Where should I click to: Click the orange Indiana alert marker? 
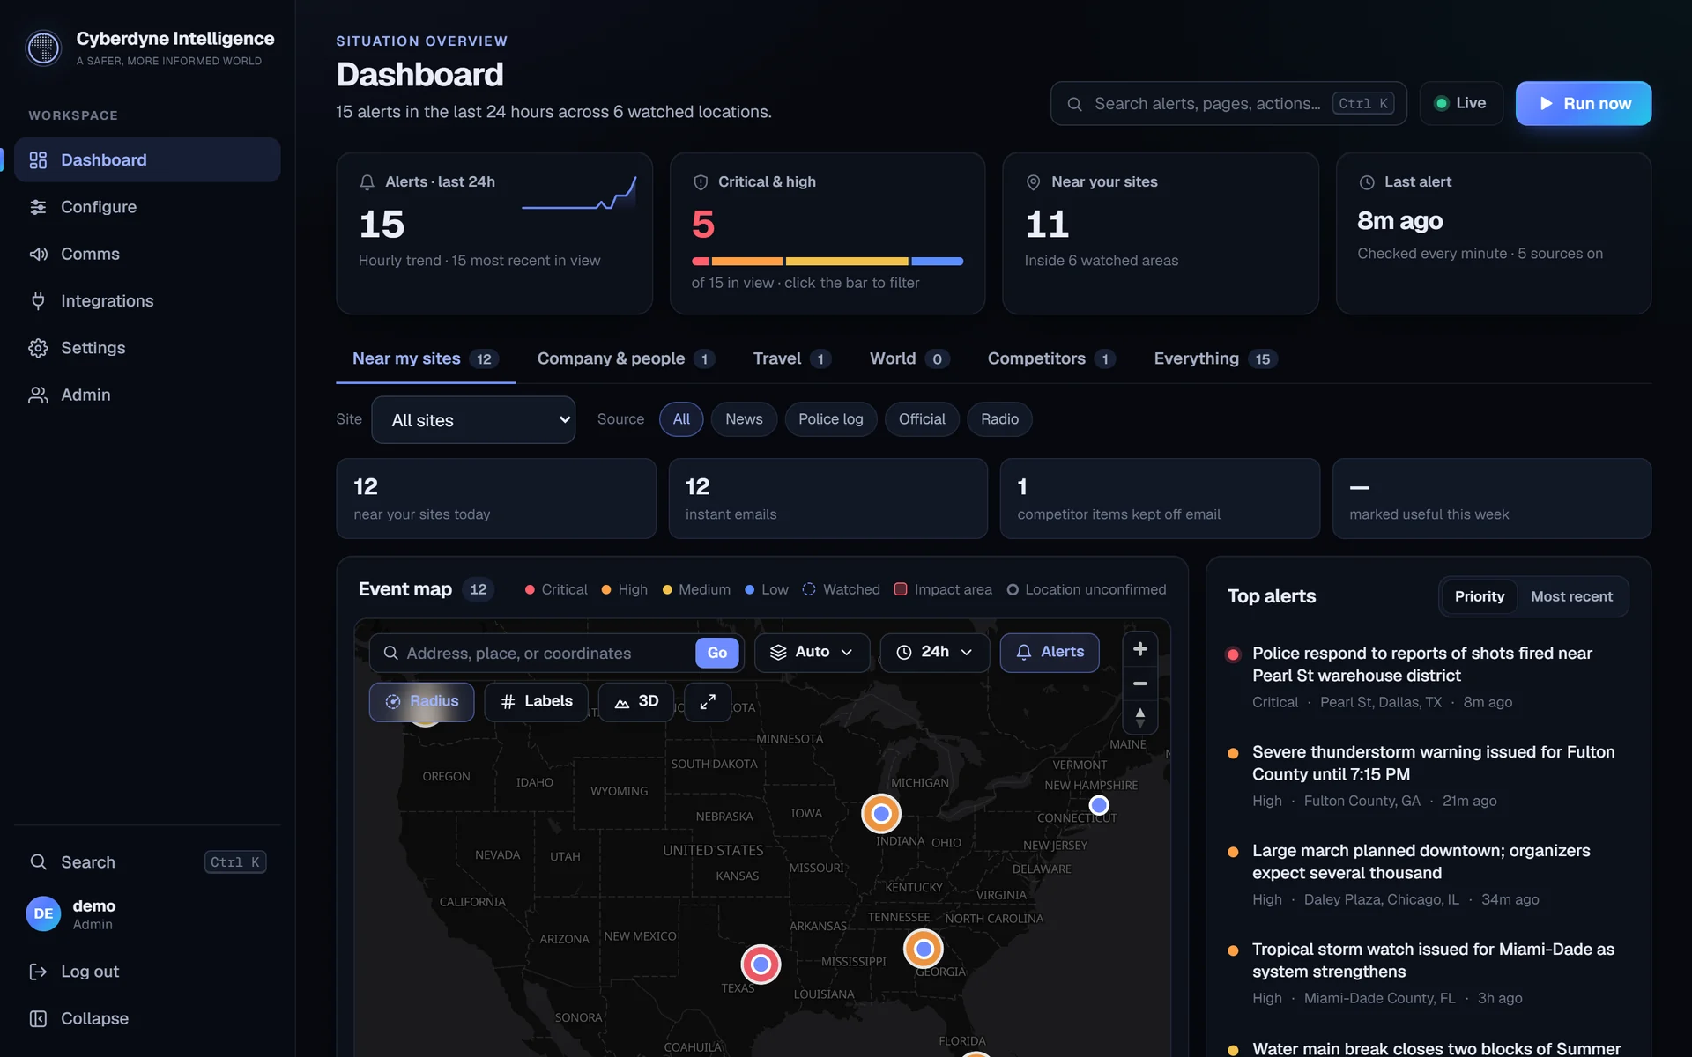[x=880, y=813]
